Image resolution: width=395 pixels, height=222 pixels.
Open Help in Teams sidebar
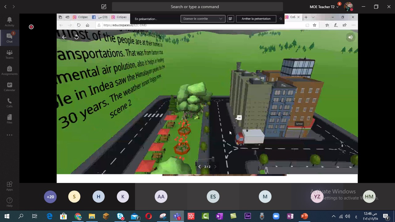[10, 202]
